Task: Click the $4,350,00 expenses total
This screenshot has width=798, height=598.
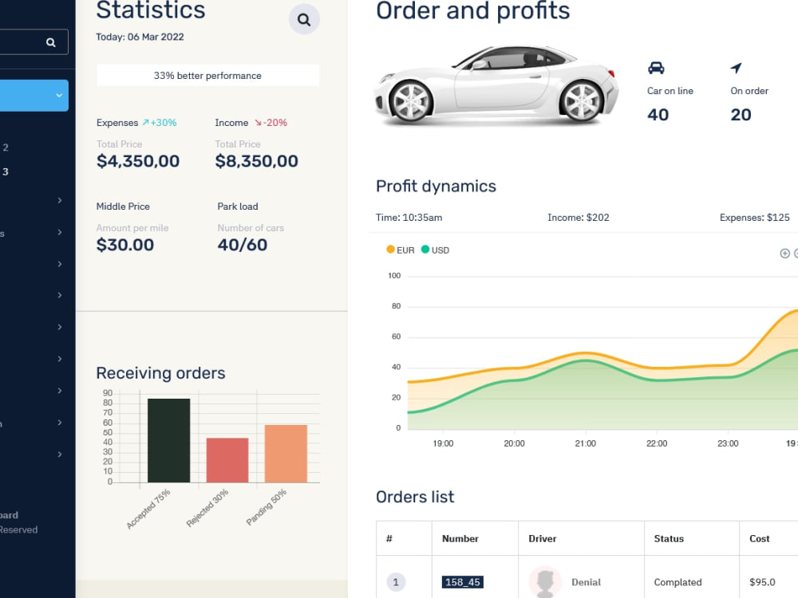Action: (138, 161)
